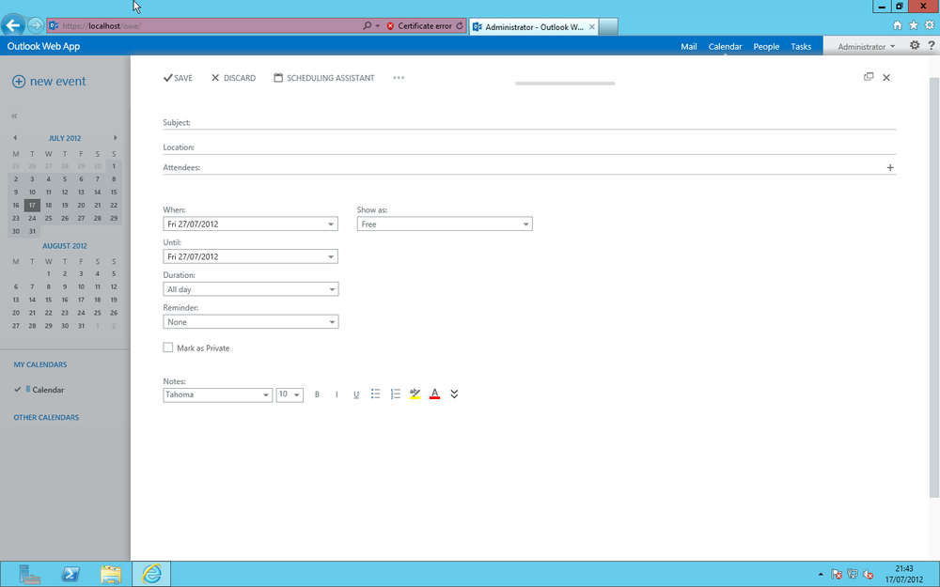
Task: Switch to the Calendar tab
Action: 726,47
